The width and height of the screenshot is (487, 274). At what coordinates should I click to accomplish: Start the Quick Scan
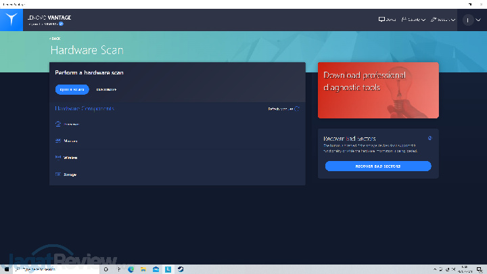click(72, 89)
